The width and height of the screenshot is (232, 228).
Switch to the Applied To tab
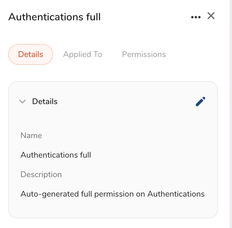click(x=82, y=54)
